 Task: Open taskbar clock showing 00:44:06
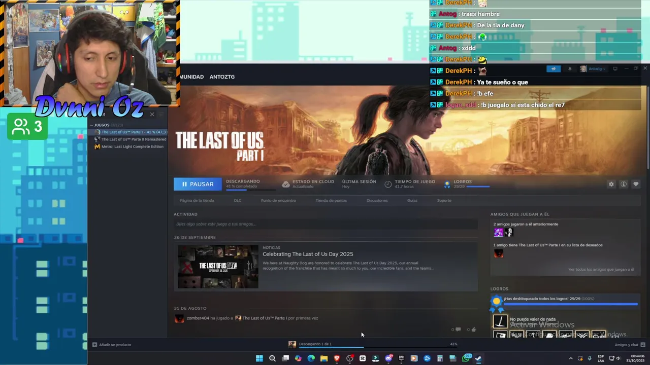(x=635, y=358)
